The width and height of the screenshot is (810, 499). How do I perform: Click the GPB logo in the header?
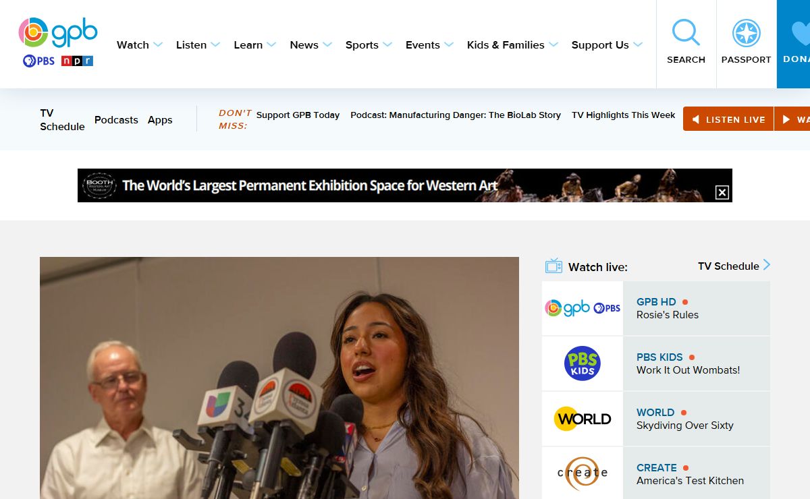point(58,32)
